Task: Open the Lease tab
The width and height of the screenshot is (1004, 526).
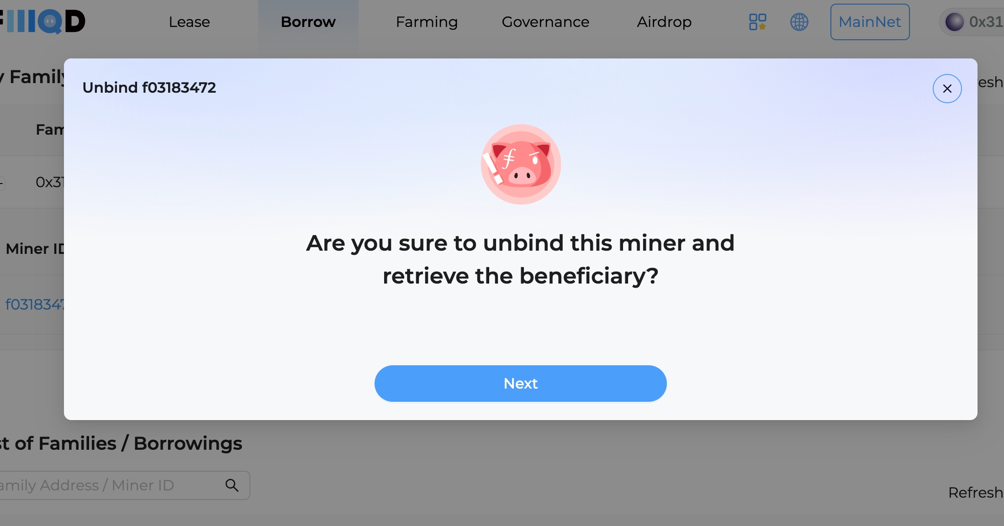Action: [189, 22]
